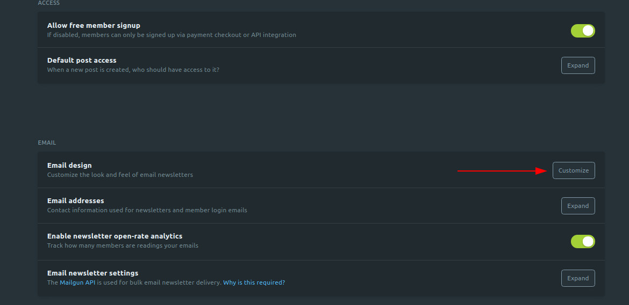
Task: Click 'Customize the look and feel' description
Action: coord(120,175)
